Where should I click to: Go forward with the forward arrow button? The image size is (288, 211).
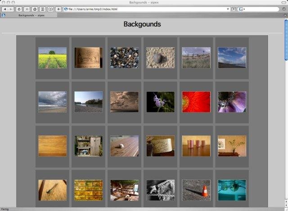coord(11,9)
